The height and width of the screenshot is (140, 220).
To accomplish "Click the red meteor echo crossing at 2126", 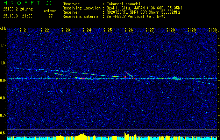I will pyautogui.click(x=132, y=76).
